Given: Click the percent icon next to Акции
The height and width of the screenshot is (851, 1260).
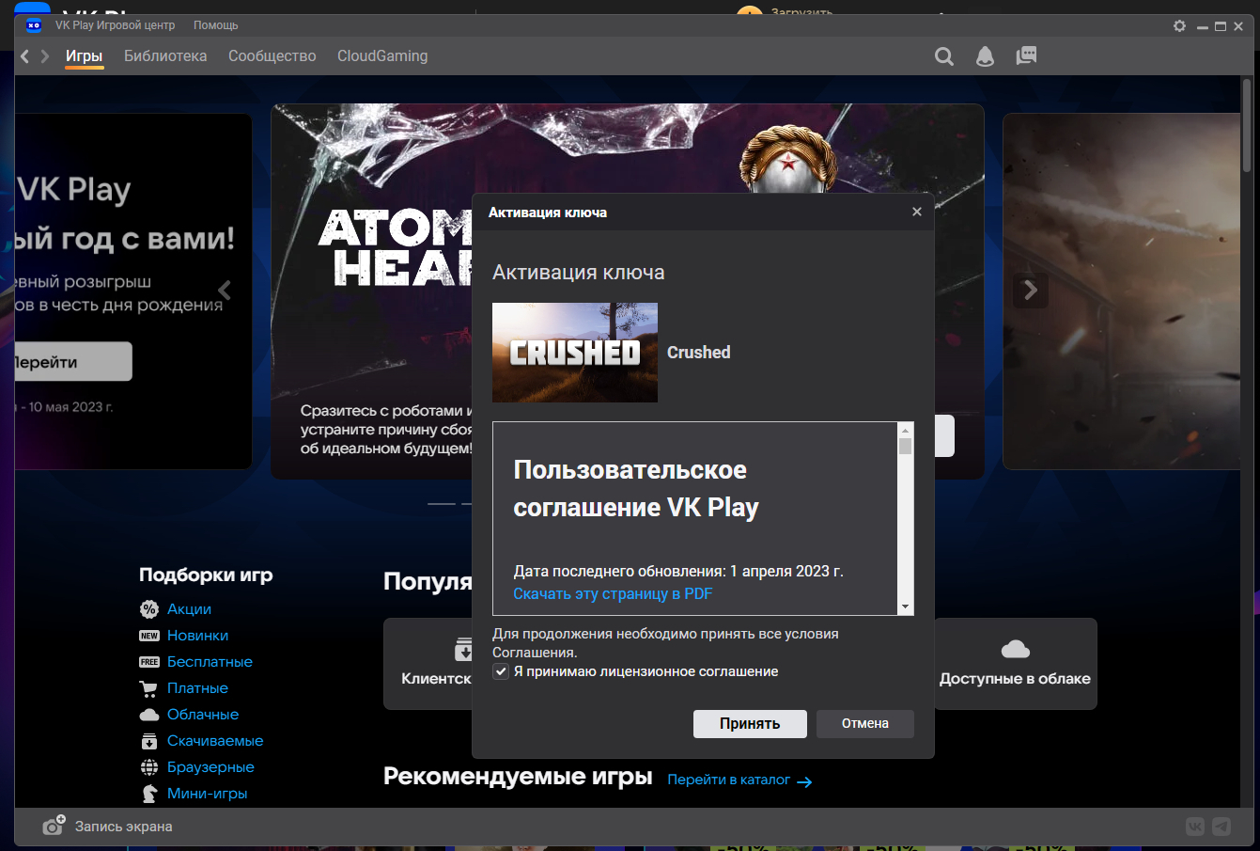Looking at the screenshot, I should (x=149, y=609).
